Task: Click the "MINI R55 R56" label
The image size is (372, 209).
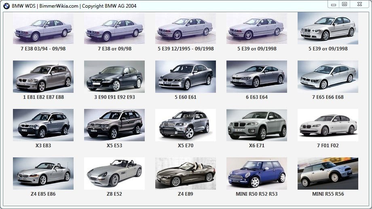Action: [328, 194]
